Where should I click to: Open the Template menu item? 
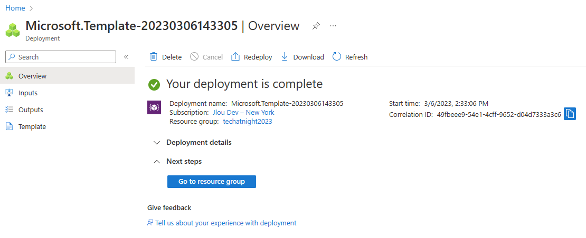tap(67, 126)
